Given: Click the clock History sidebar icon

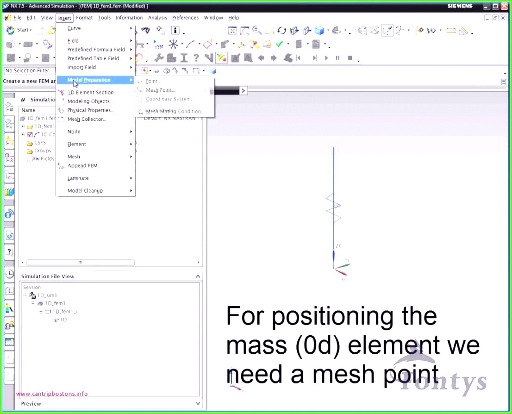Looking at the screenshot, I should [9, 274].
